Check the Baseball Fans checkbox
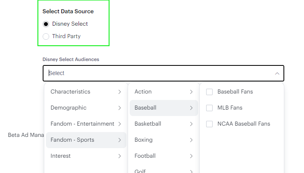 (x=209, y=92)
